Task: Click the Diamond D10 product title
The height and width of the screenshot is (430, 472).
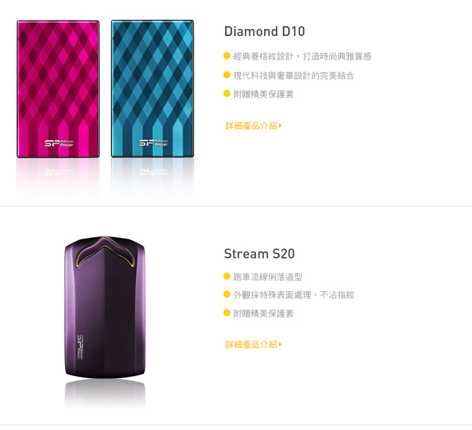Action: point(265,32)
